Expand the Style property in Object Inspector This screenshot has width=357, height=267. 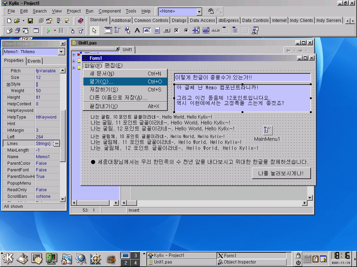click(x=8, y=84)
